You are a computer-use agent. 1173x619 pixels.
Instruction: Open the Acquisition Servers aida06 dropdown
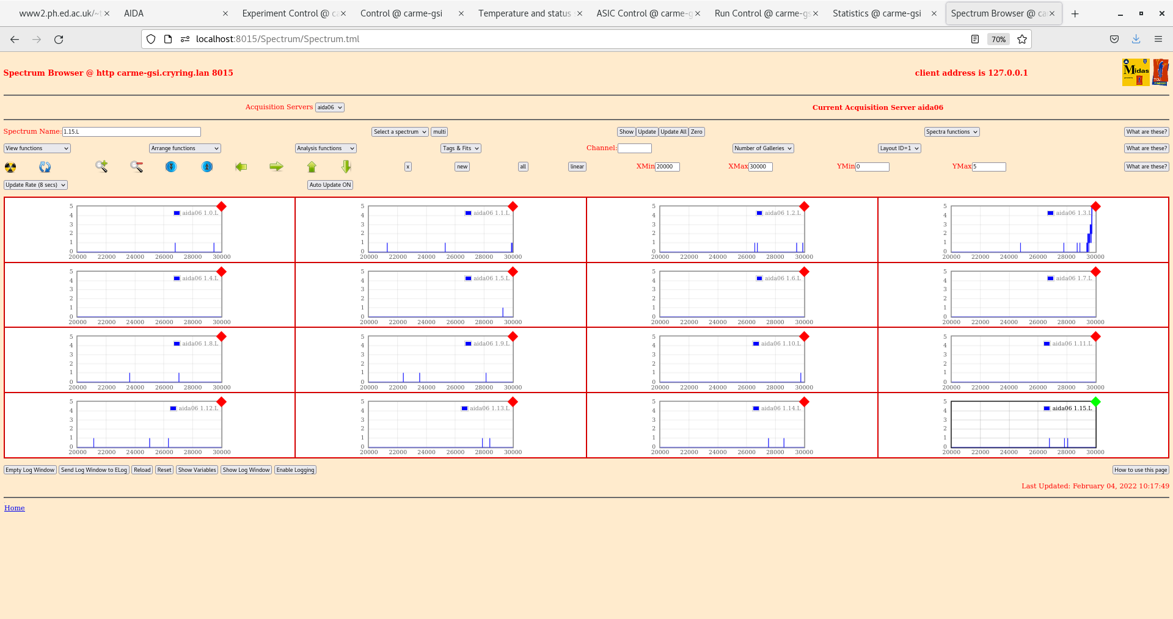(x=329, y=107)
